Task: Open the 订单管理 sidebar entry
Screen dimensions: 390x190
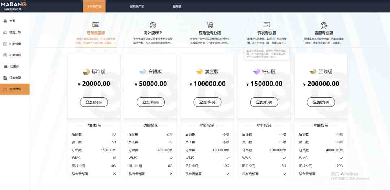Action: point(15,78)
